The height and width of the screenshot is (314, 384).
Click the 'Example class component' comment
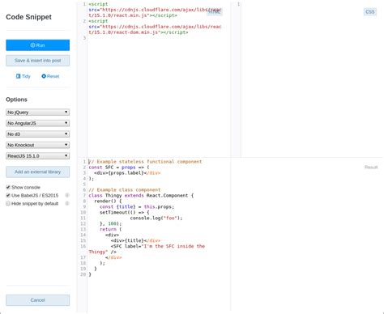pyautogui.click(x=125, y=189)
